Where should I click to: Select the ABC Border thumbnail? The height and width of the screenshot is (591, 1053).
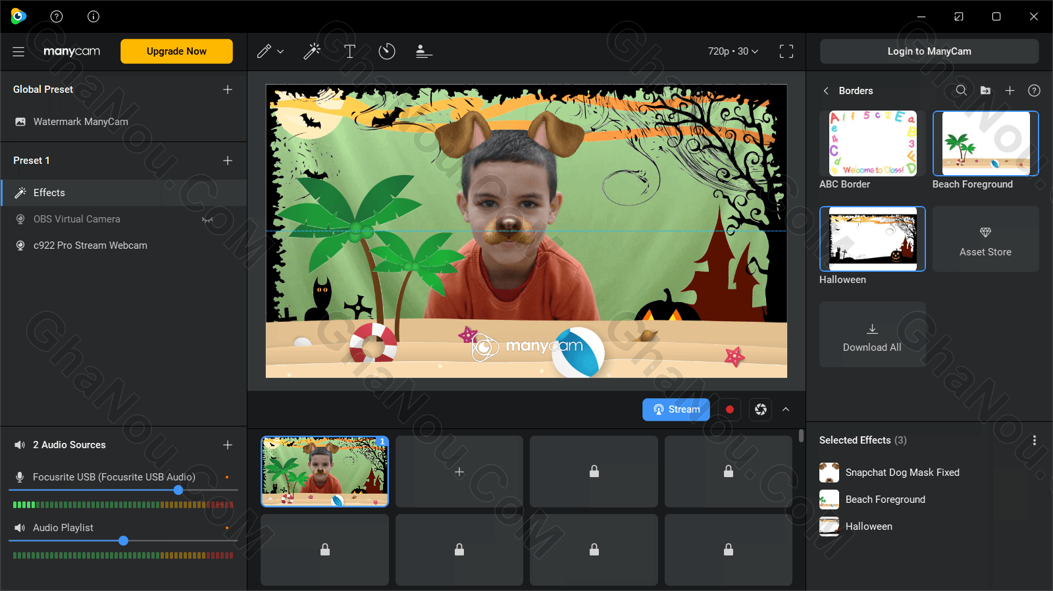(x=872, y=143)
